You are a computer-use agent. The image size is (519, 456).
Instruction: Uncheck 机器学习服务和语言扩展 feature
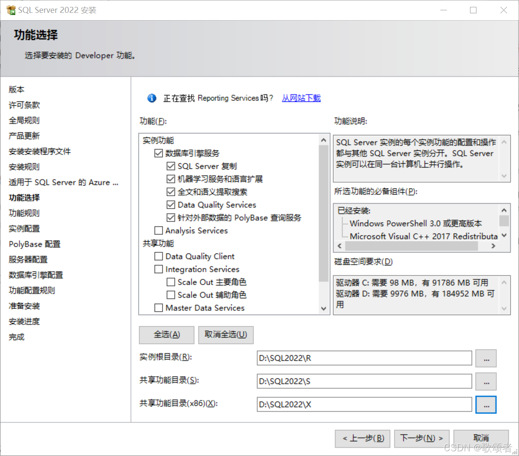click(x=171, y=179)
